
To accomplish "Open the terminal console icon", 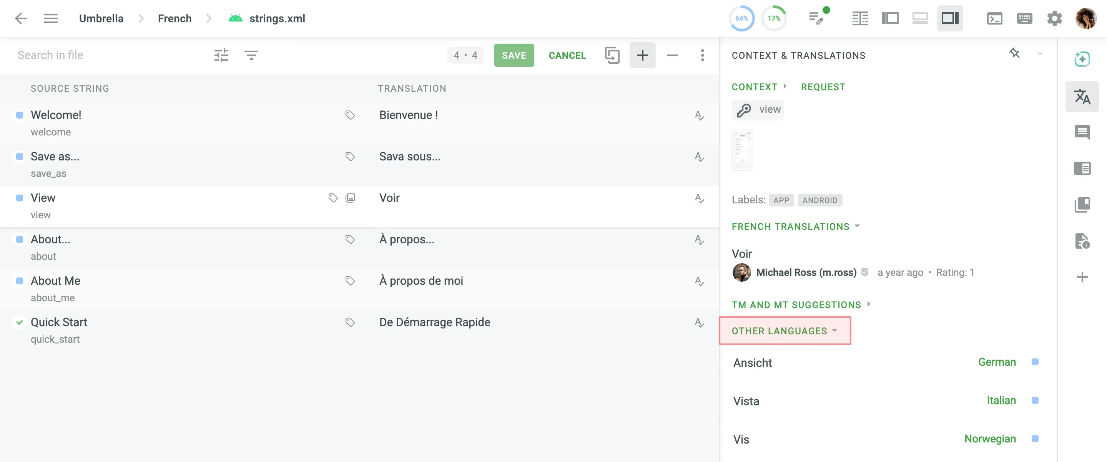I will click(994, 18).
